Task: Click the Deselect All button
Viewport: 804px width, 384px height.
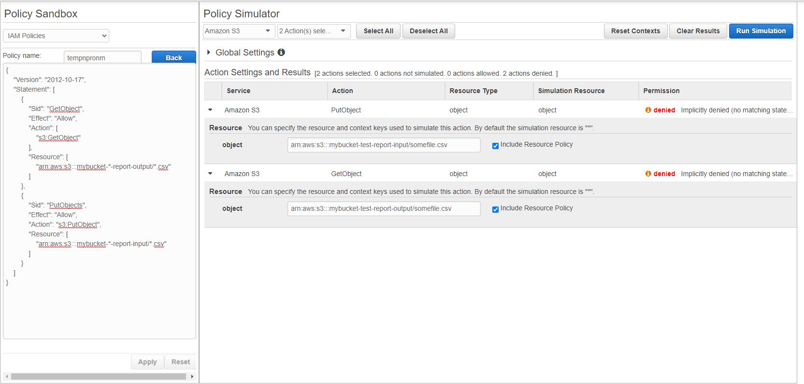Action: click(429, 31)
